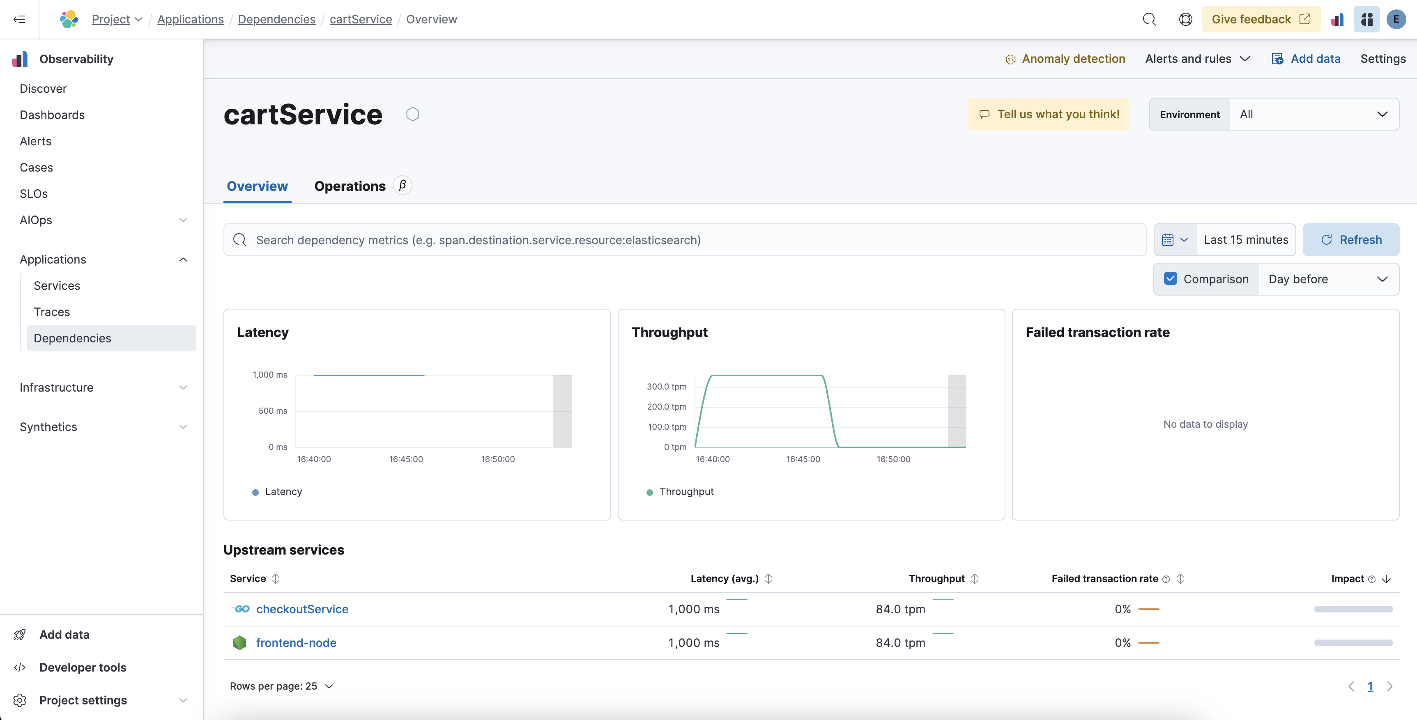Click the Developer tools code icon
1417x720 pixels.
tap(20, 667)
